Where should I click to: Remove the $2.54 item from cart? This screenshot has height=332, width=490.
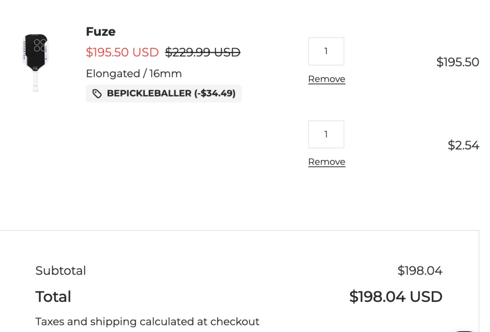click(x=326, y=162)
